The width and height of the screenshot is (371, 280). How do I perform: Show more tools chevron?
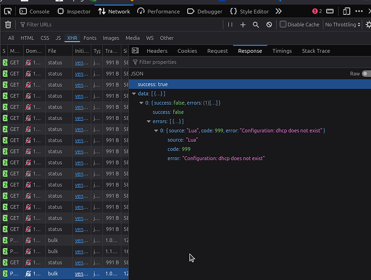tap(279, 11)
